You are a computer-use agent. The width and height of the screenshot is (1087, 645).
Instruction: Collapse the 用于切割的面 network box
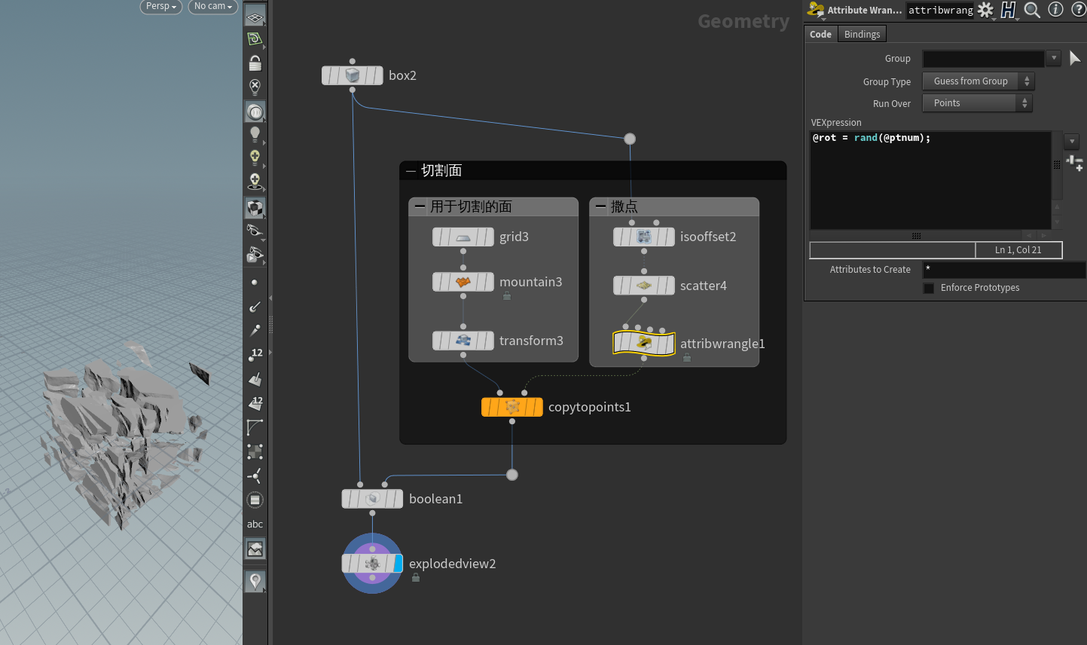tap(420, 206)
